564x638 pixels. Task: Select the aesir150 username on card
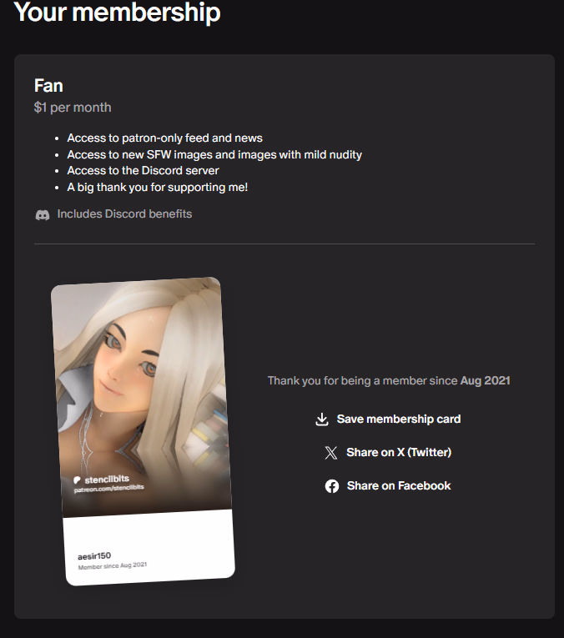click(94, 555)
